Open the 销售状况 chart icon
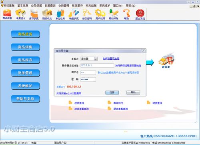This screenshot has height=145, width=200. [74, 14]
